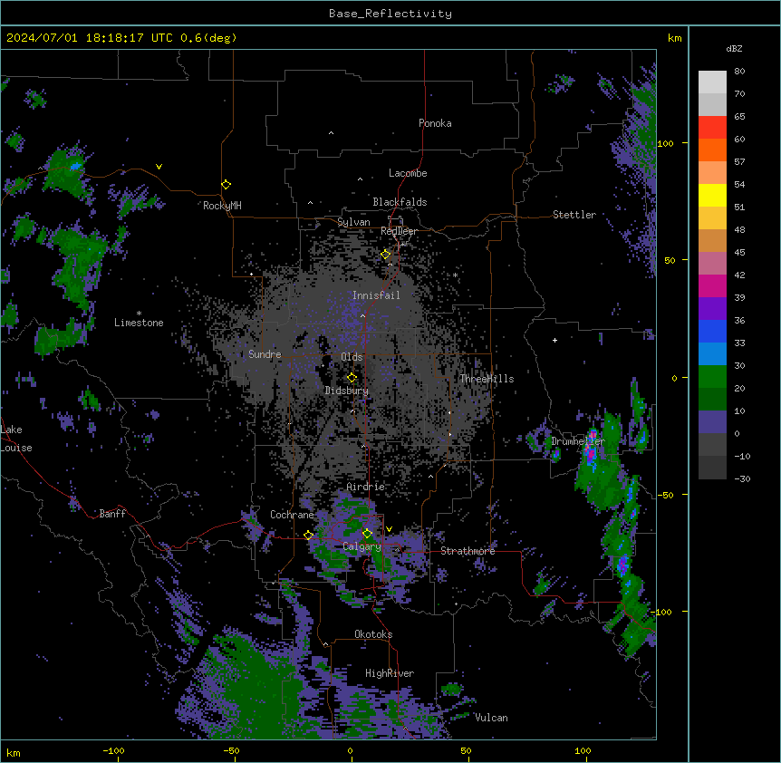Click the Sylvan label
The image size is (781, 763).
coord(353,222)
